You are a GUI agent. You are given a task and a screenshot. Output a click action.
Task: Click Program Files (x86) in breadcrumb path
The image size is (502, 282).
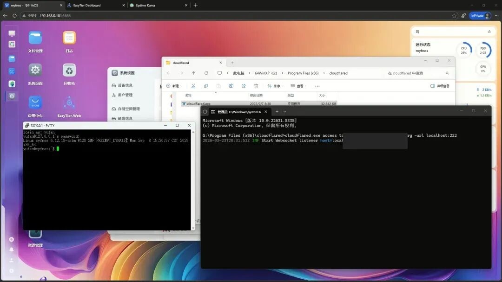click(x=303, y=73)
